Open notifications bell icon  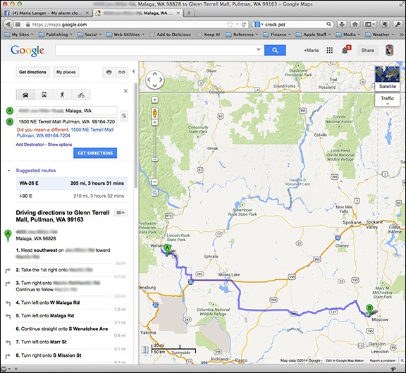click(345, 50)
